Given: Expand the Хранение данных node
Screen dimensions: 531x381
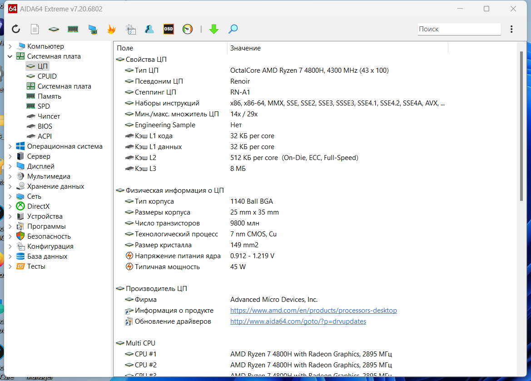Looking at the screenshot, I should click(x=10, y=186).
